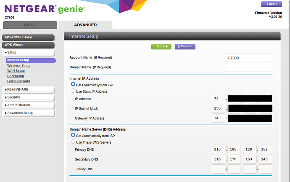
Task: Click the Apply button with arrow
Action: 161,46
